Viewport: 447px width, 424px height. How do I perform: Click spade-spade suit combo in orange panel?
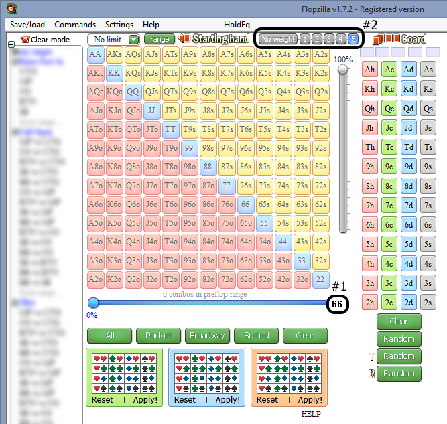[x=313, y=388]
